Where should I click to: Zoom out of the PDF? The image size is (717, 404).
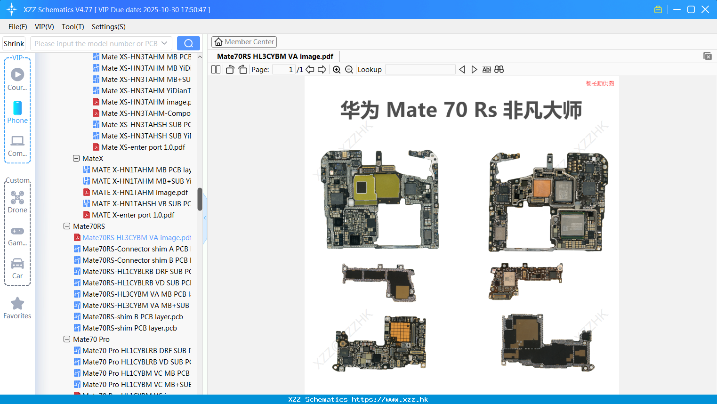coord(349,70)
